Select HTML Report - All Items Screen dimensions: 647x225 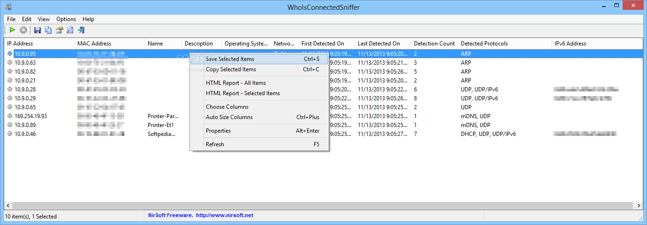point(259,83)
